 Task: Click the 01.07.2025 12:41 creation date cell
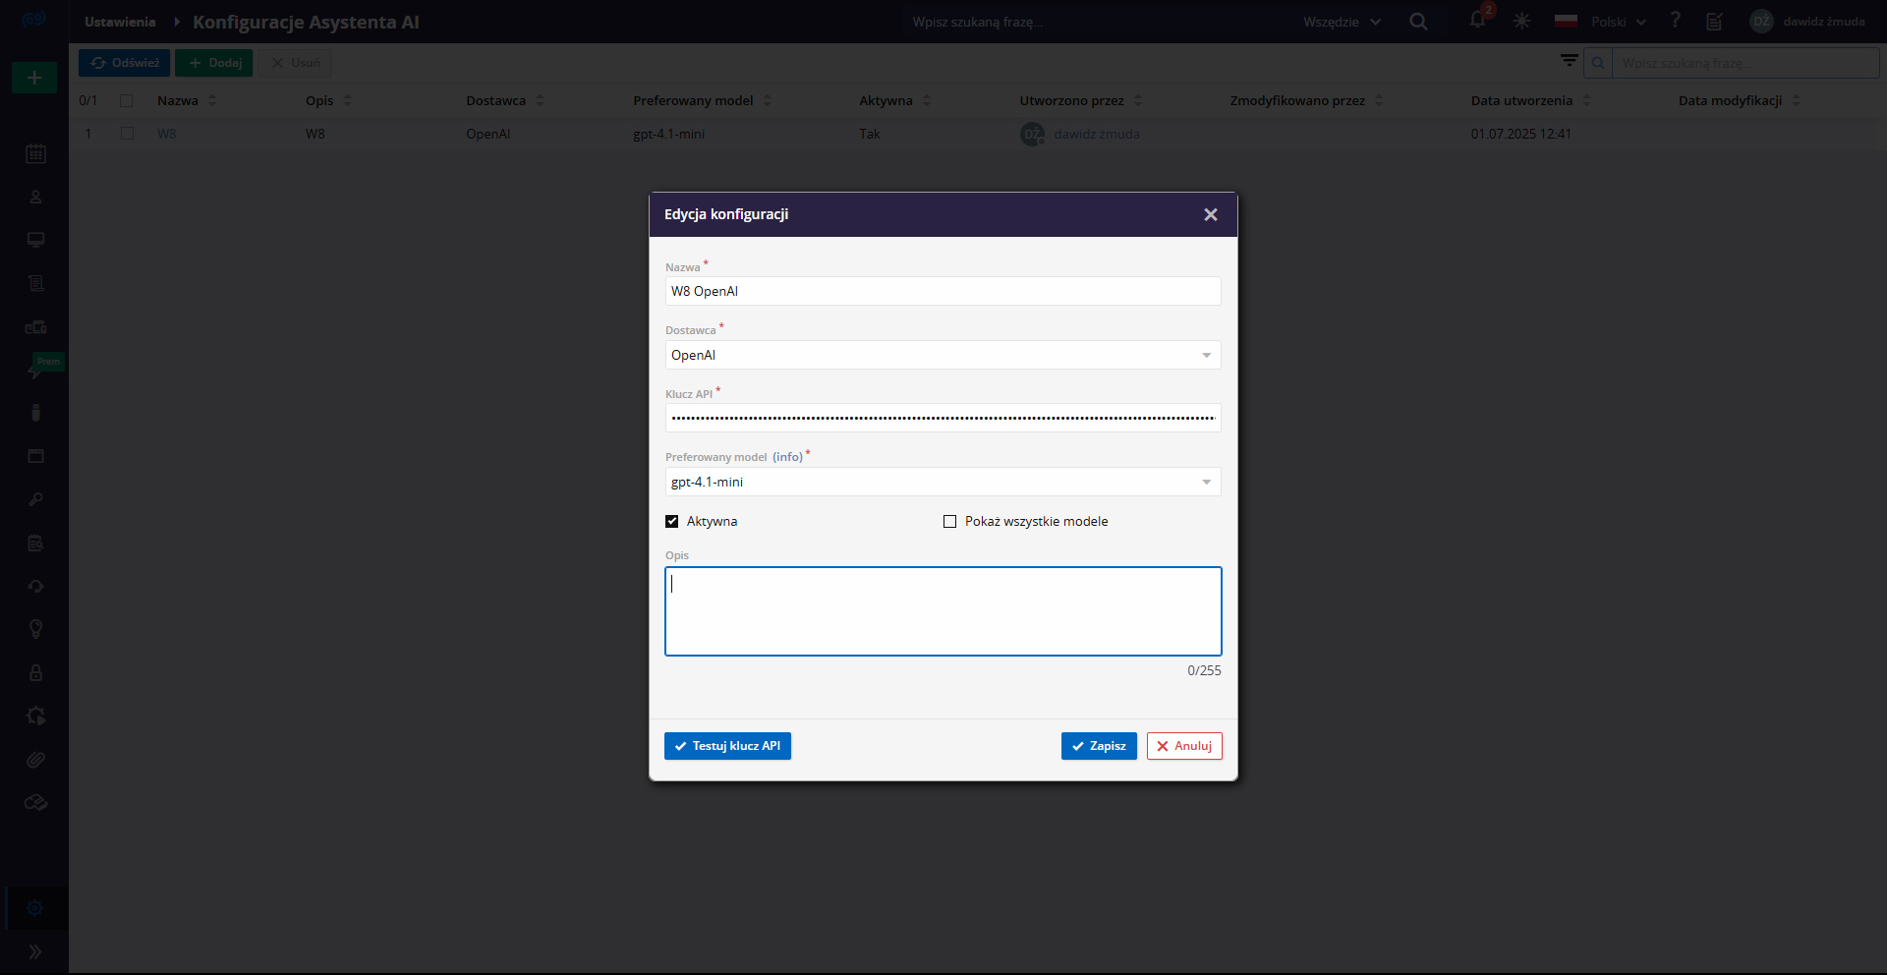tap(1520, 134)
